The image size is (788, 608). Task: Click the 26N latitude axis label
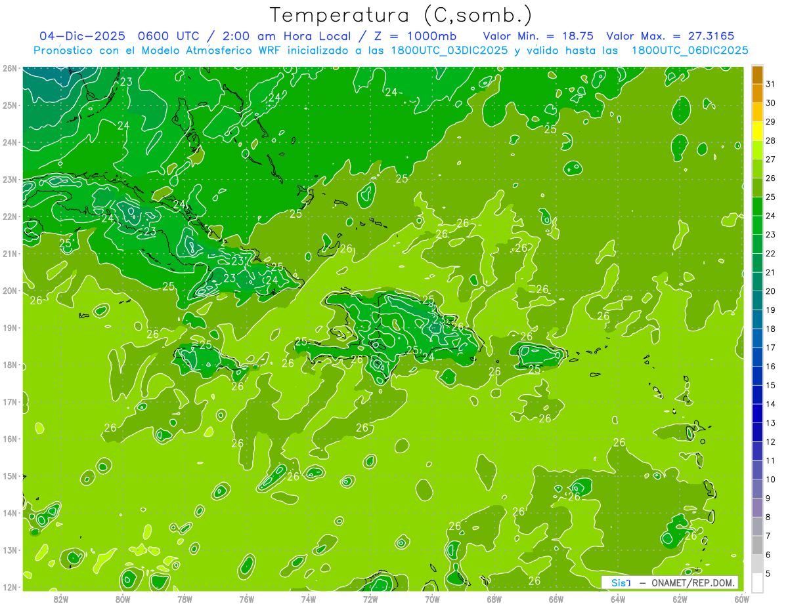pyautogui.click(x=11, y=68)
